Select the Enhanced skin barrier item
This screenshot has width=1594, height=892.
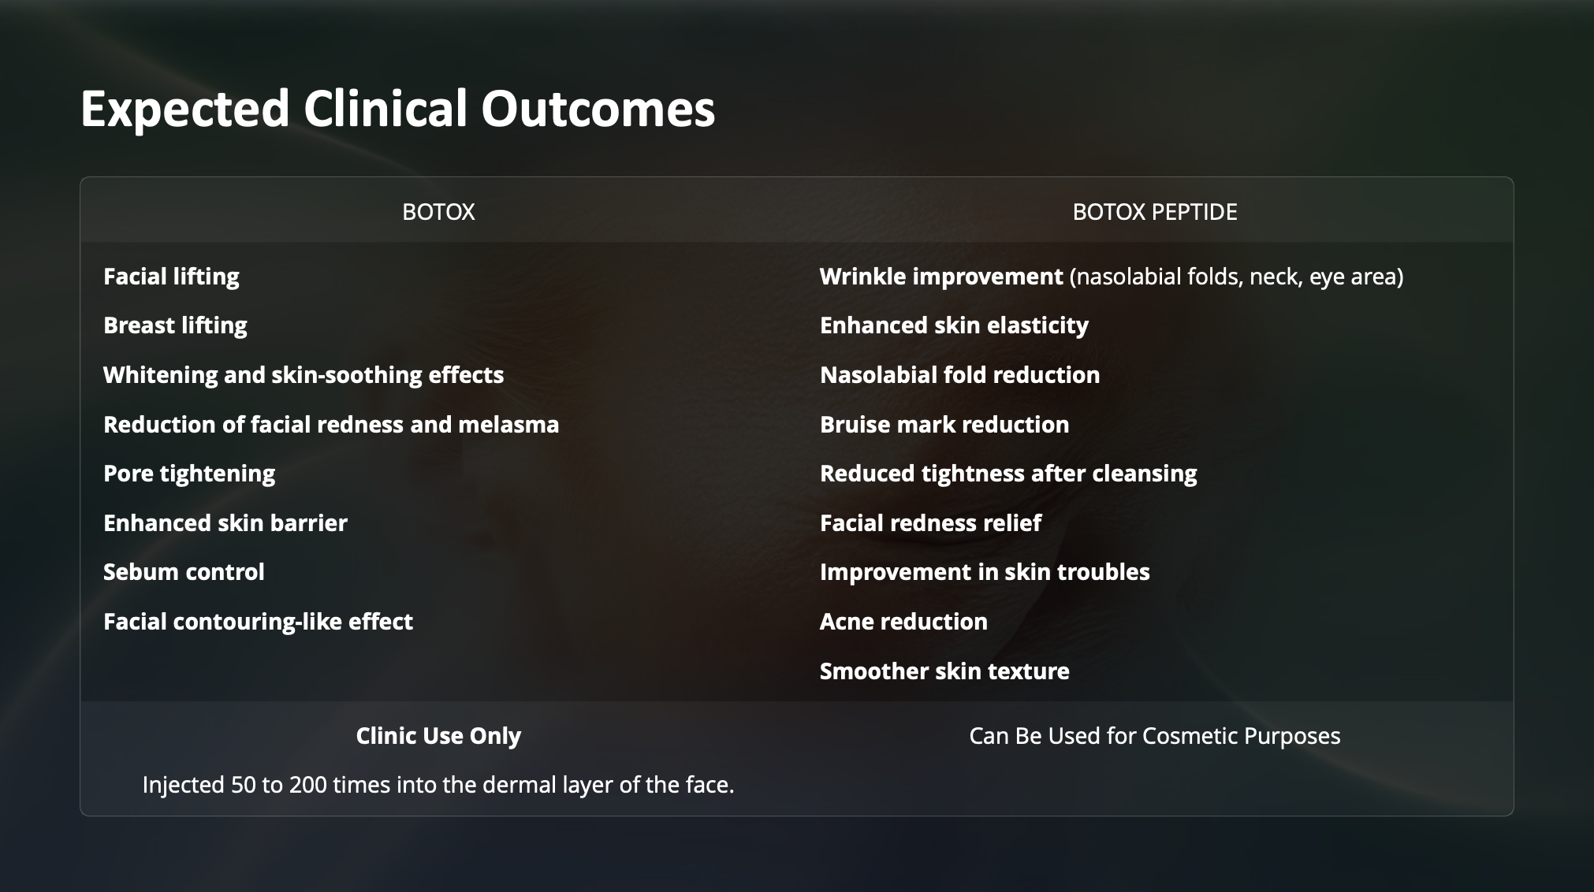[x=225, y=523]
